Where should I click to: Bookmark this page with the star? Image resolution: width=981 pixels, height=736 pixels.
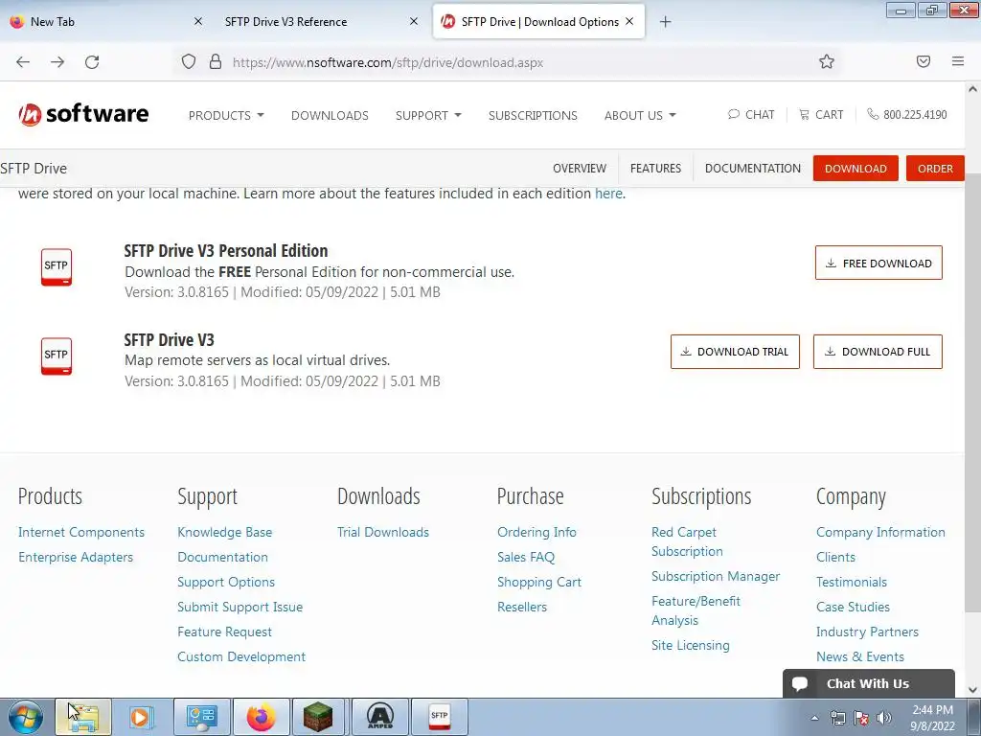[x=827, y=61]
